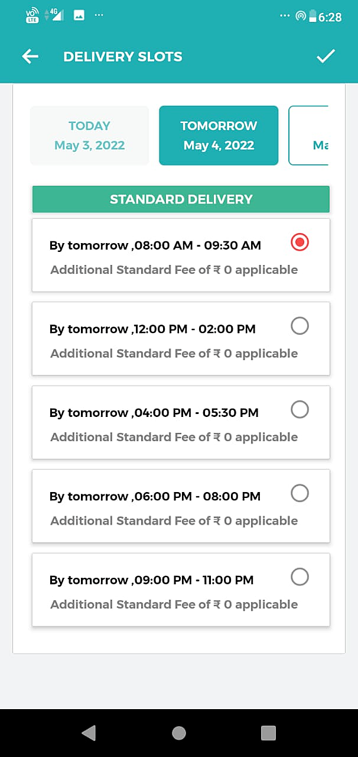Switch to the TODAY May 3 tab
This screenshot has width=358, height=757.
click(x=90, y=135)
